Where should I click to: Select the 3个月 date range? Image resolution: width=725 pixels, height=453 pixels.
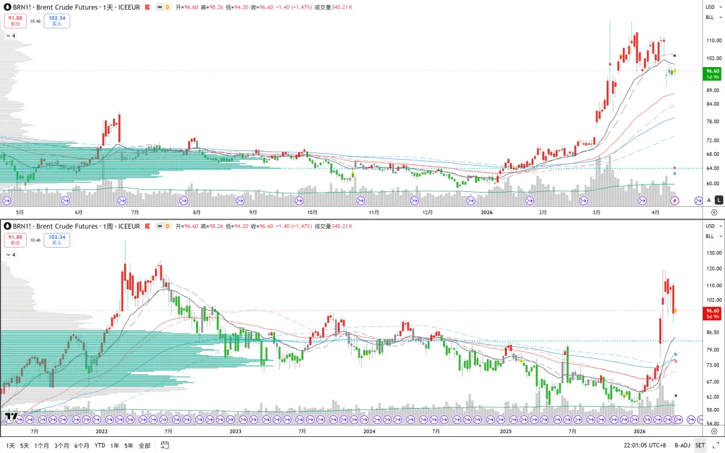pyautogui.click(x=62, y=446)
